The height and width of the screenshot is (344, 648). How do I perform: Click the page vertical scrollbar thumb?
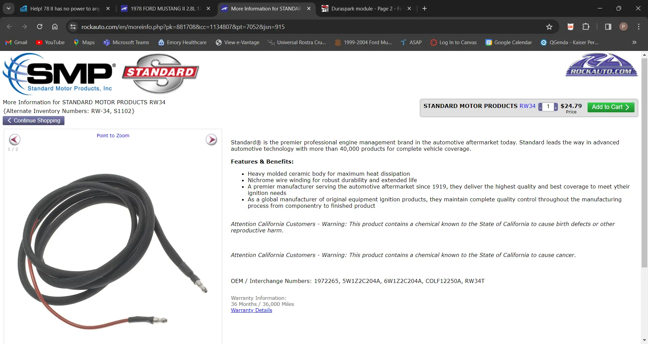(644, 163)
